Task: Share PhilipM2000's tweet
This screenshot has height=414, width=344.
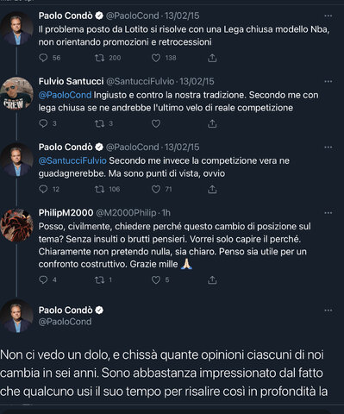Action: 212,280
